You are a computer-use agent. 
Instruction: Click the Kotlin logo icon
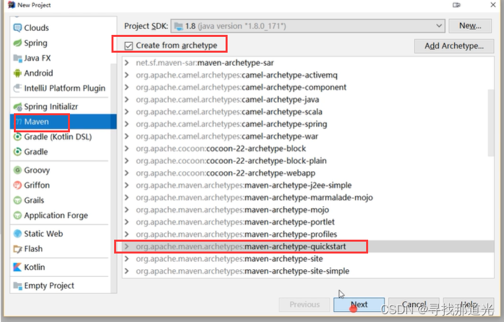pyautogui.click(x=17, y=267)
